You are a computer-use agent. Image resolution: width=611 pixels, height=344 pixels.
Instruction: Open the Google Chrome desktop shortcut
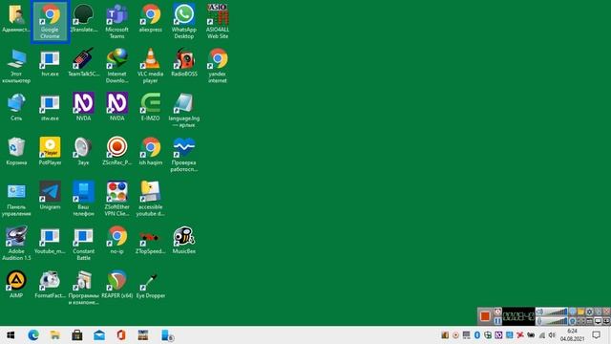pyautogui.click(x=51, y=22)
